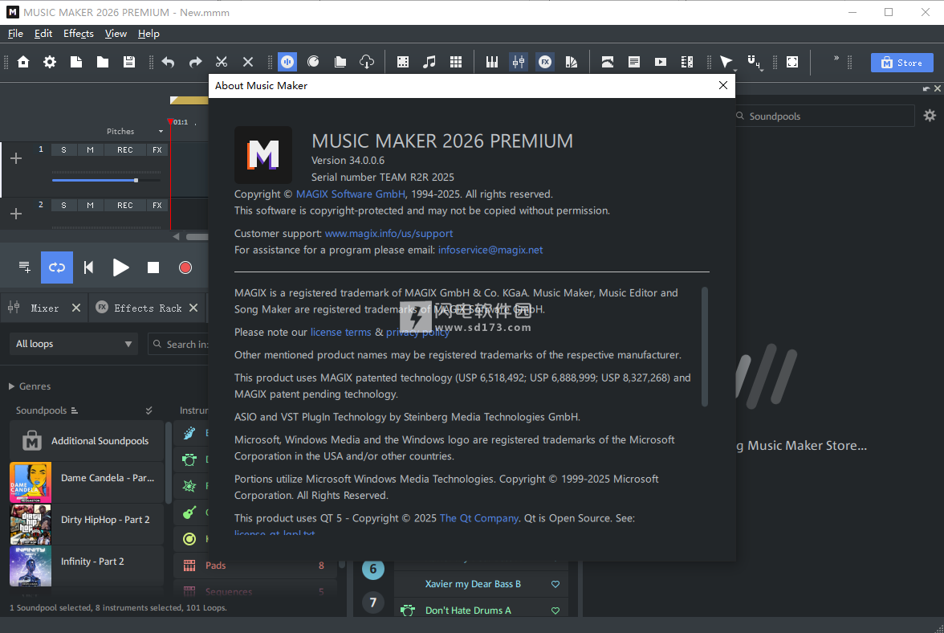Add a new track with the plus on track 1
This screenshot has height=633, width=944.
[x=16, y=158]
